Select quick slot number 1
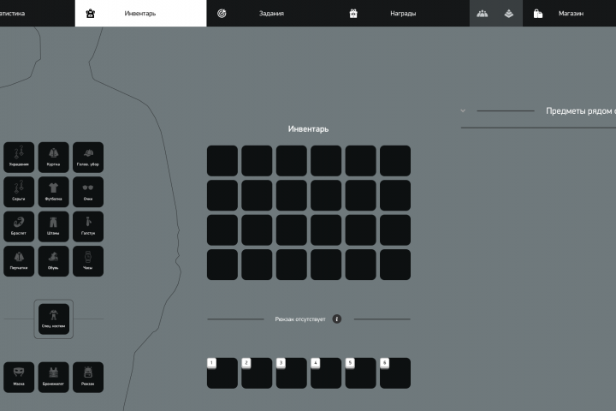 coord(222,372)
